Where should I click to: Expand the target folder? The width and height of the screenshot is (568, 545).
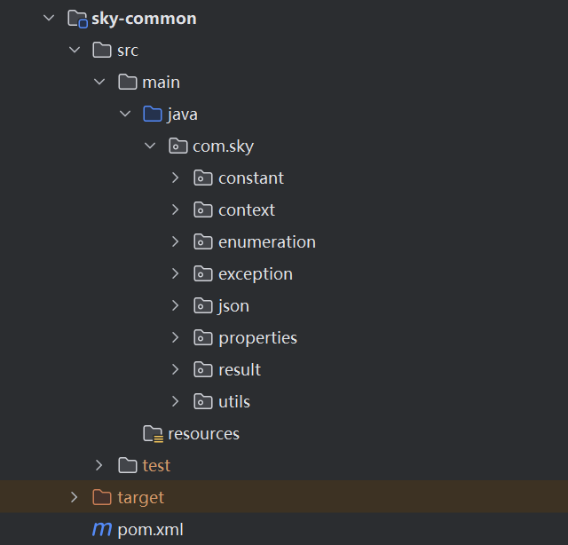[75, 497]
